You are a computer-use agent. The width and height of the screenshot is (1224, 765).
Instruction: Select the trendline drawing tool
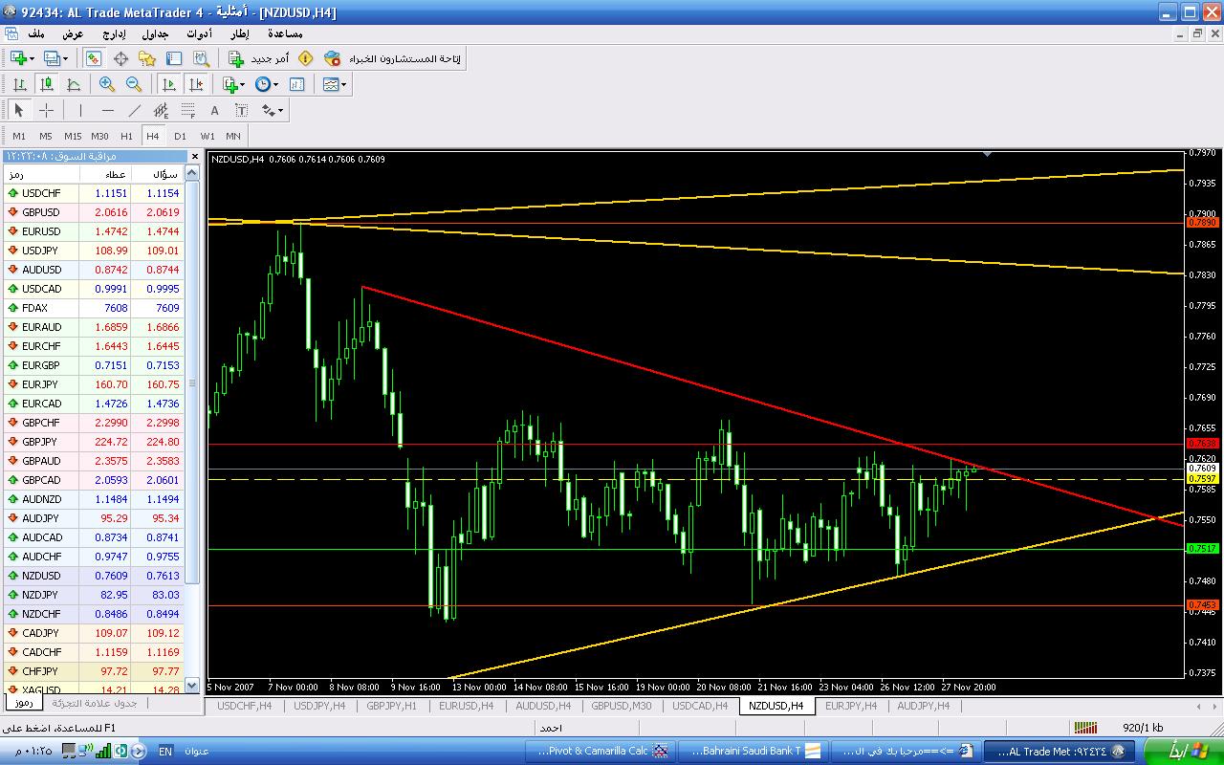point(135,110)
